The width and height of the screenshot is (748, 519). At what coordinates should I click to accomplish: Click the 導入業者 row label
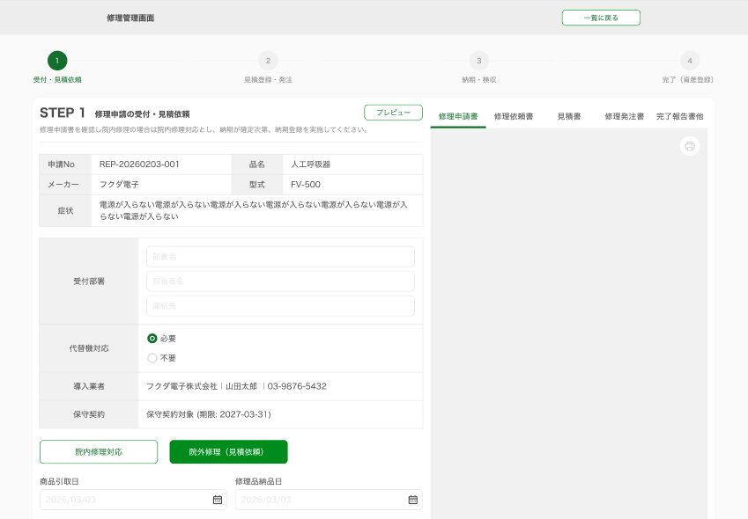click(x=89, y=386)
